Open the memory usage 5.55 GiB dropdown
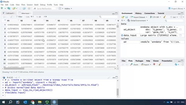186x105 pixels. tap(155, 17)
